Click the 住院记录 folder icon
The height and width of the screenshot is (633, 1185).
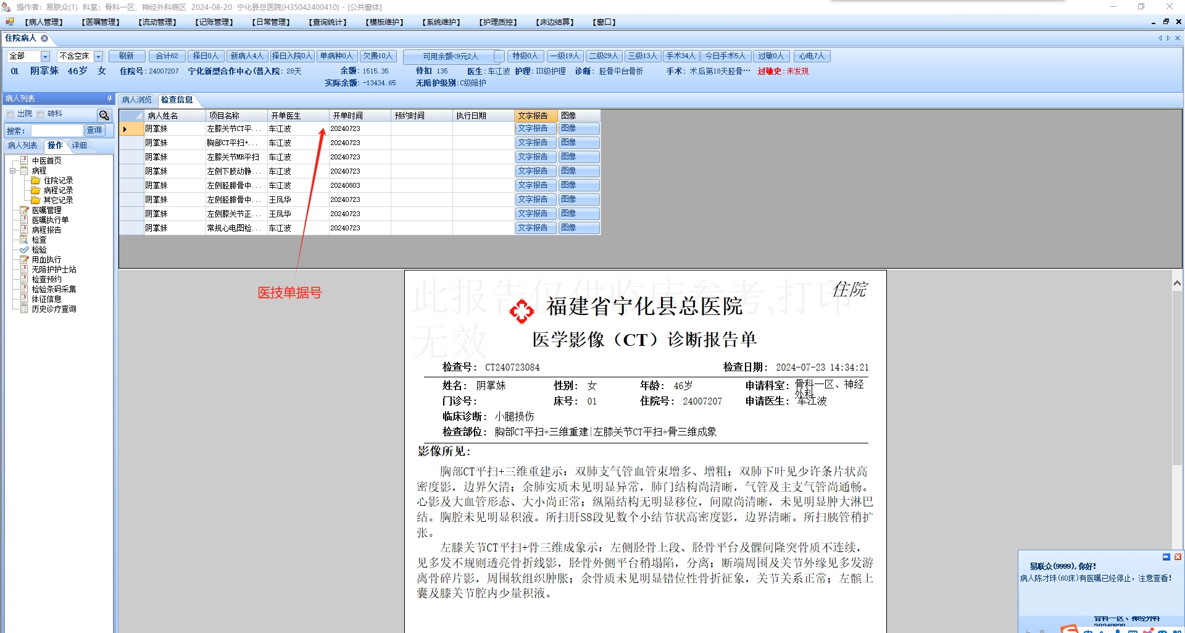36,180
